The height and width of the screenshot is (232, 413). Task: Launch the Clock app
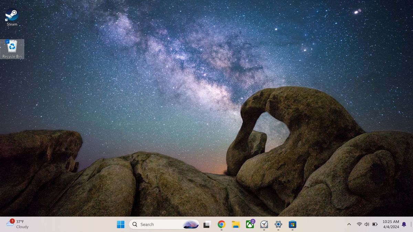(264, 224)
